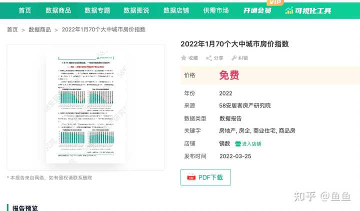Screen dimensions: 360x211
Task: Click the 首页 breadcrumb link
Action: (x=12, y=30)
